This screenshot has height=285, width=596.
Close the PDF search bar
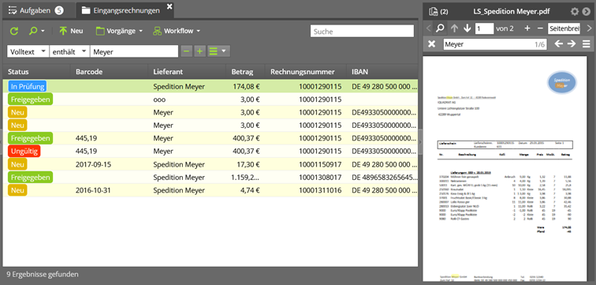click(x=432, y=44)
